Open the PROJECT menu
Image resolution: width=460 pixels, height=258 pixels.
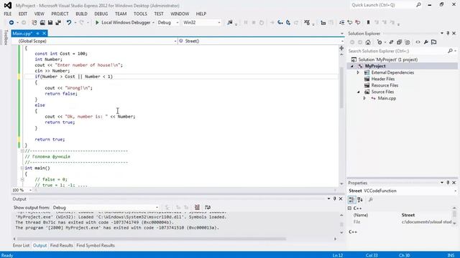point(60,14)
